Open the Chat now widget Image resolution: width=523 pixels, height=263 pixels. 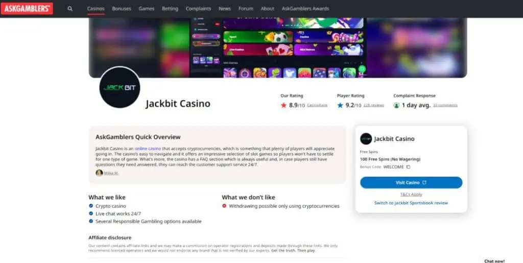494,261
